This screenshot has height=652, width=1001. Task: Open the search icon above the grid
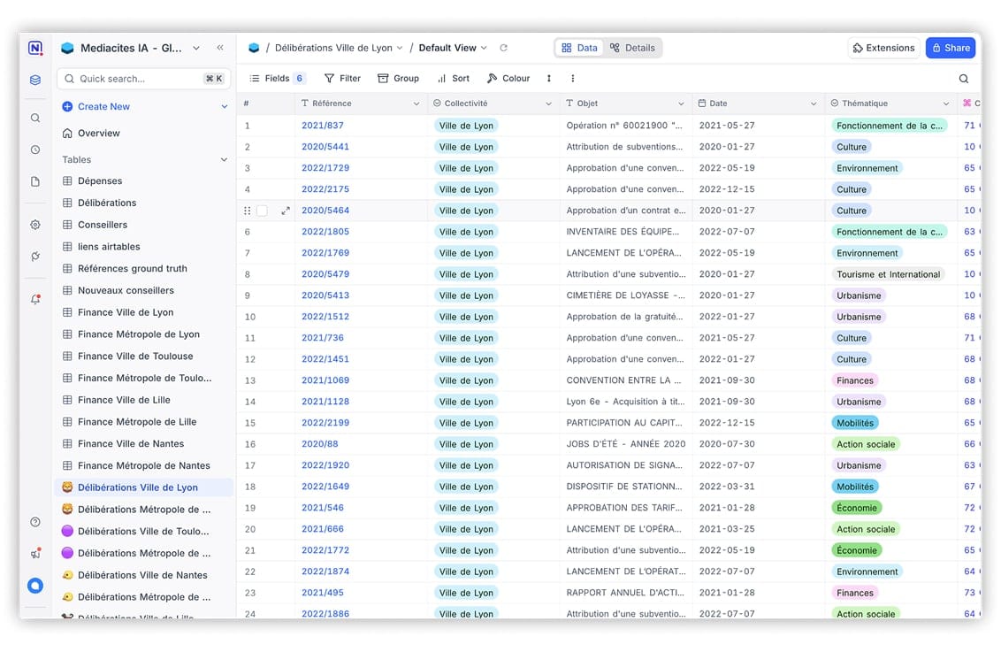pos(964,79)
